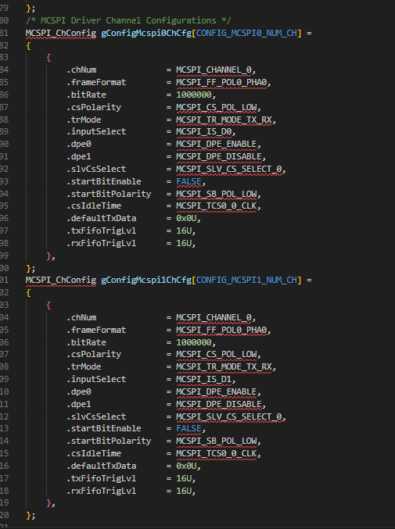Click the MCSPI_IS_D0 value
Image resolution: width=395 pixels, height=529 pixels.
click(x=204, y=131)
